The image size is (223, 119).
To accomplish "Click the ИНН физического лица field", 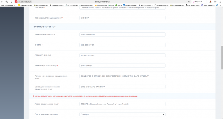I will [122, 35].
